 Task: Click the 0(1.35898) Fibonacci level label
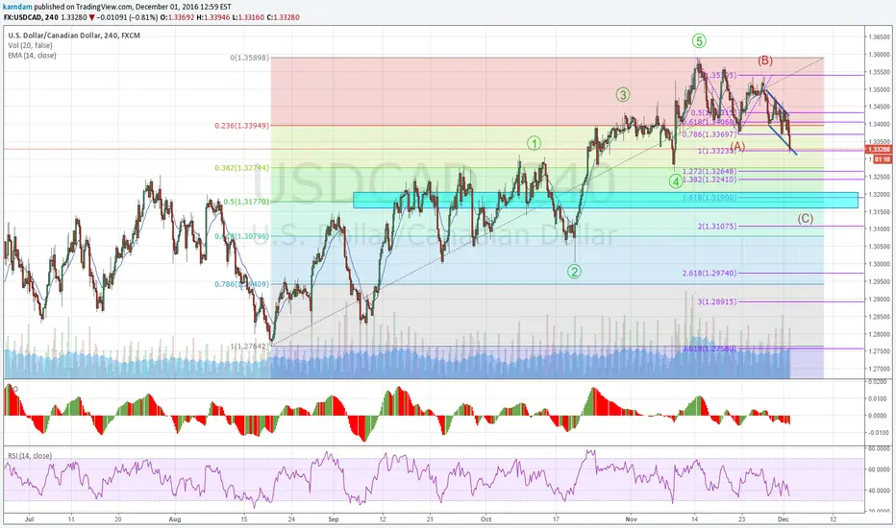(x=249, y=58)
